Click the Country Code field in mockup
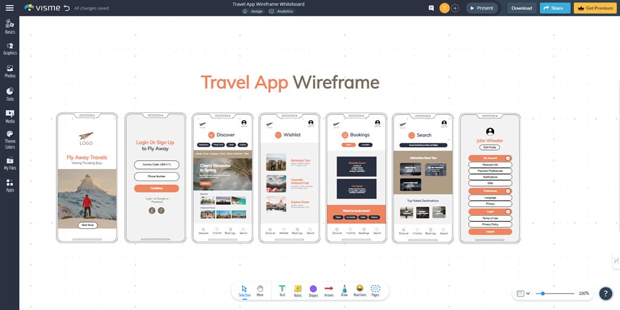 (x=157, y=164)
